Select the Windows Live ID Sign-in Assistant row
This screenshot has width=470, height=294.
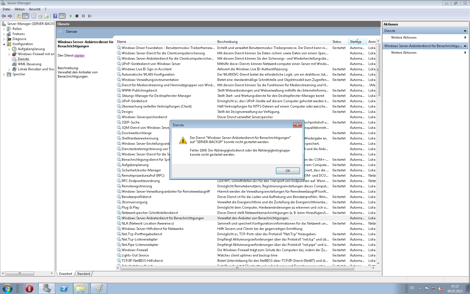pos(246,69)
